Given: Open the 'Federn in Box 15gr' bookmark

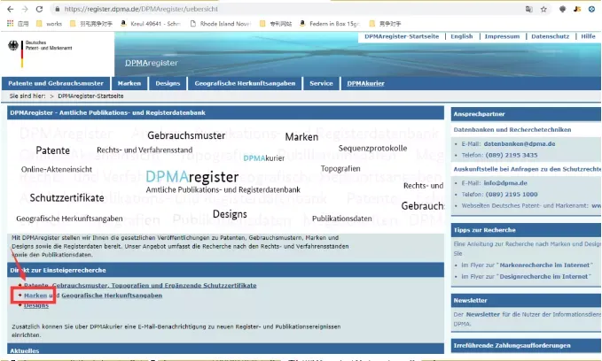Looking at the screenshot, I should coord(330,24).
